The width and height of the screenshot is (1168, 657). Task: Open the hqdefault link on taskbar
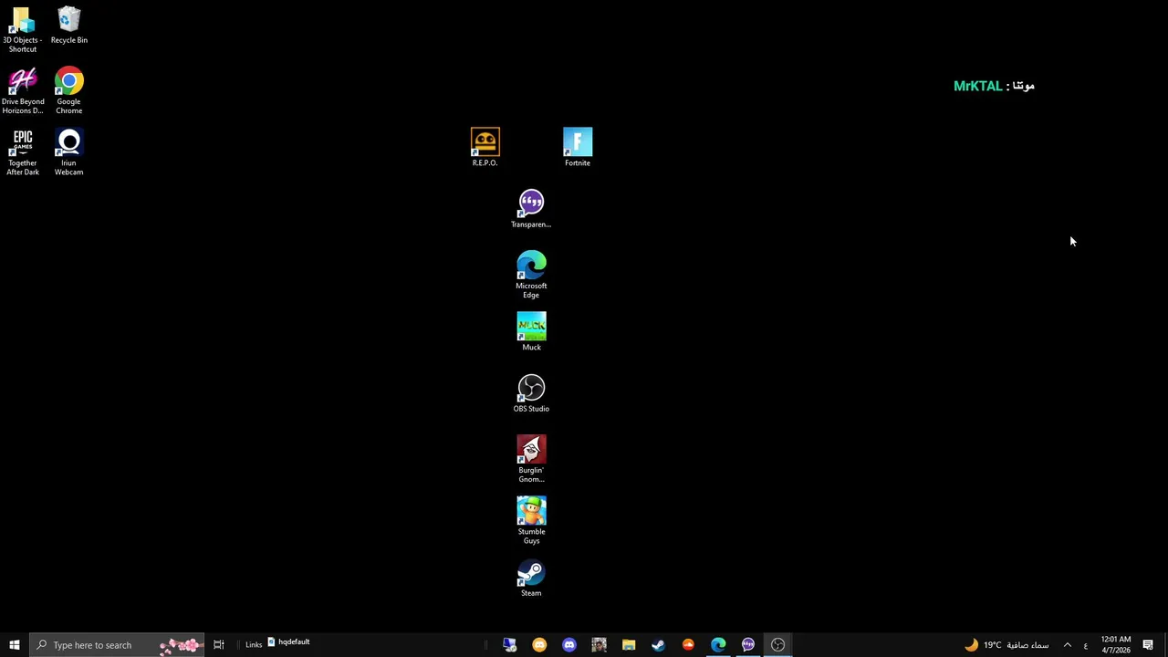coord(288,641)
